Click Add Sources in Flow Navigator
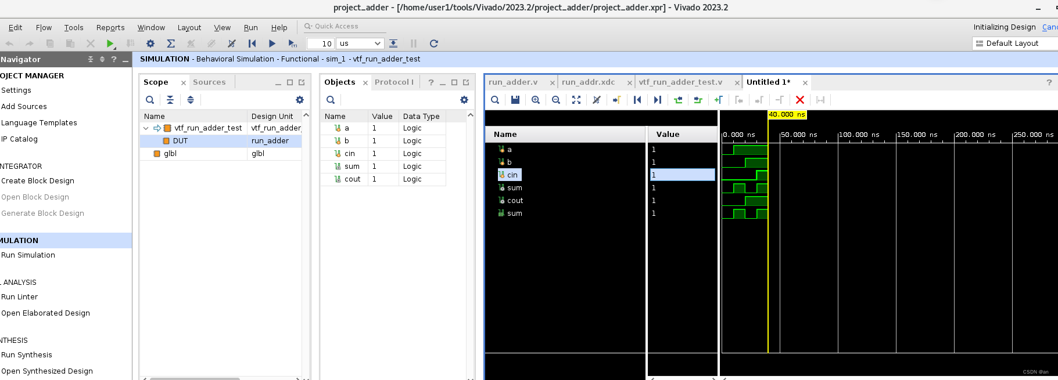 (24, 107)
